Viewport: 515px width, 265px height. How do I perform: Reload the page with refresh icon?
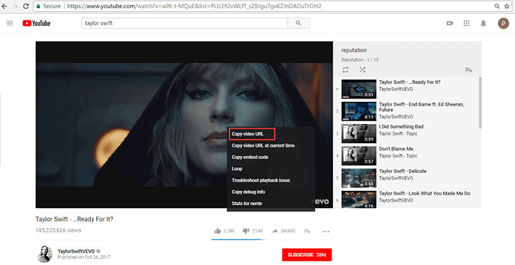click(x=26, y=6)
